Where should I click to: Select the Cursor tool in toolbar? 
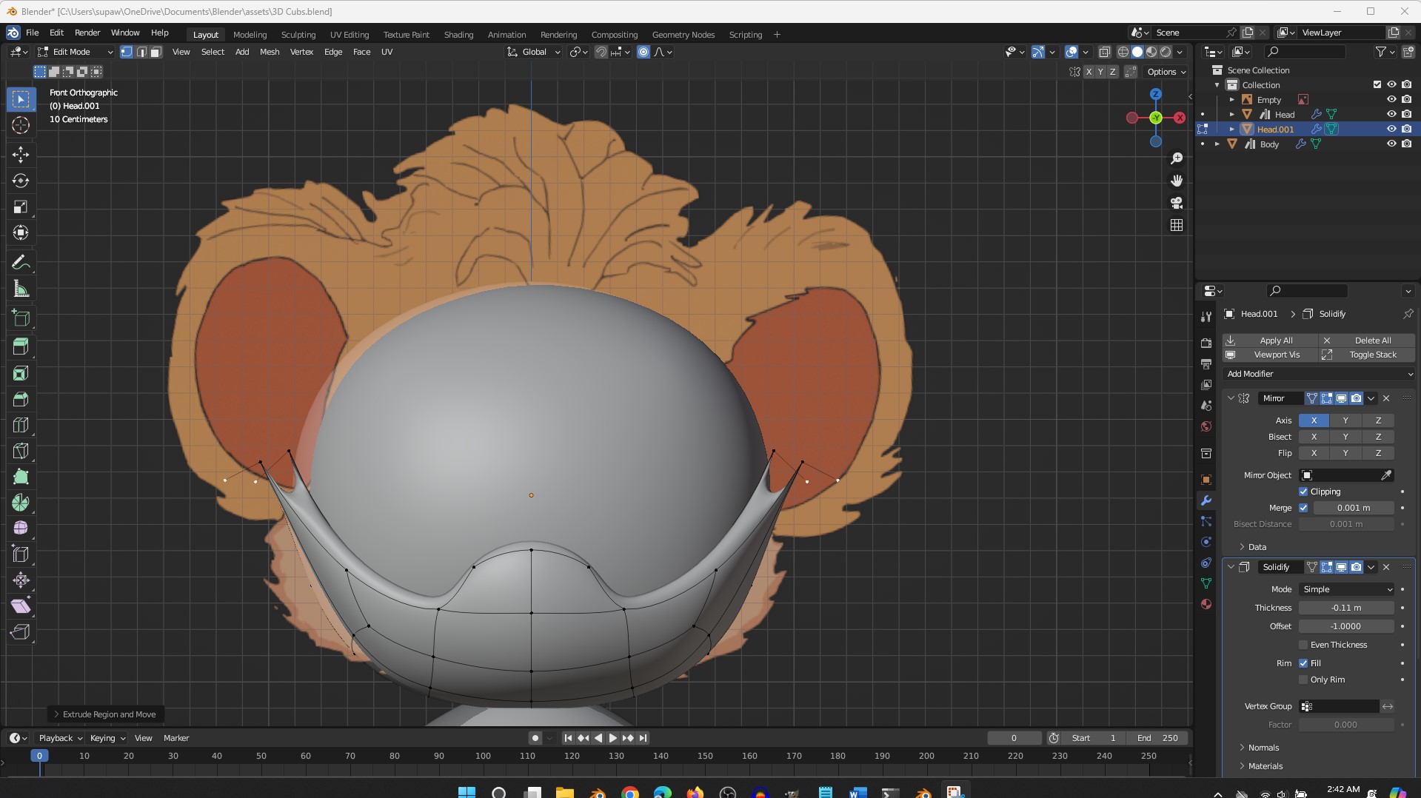pos(21,125)
